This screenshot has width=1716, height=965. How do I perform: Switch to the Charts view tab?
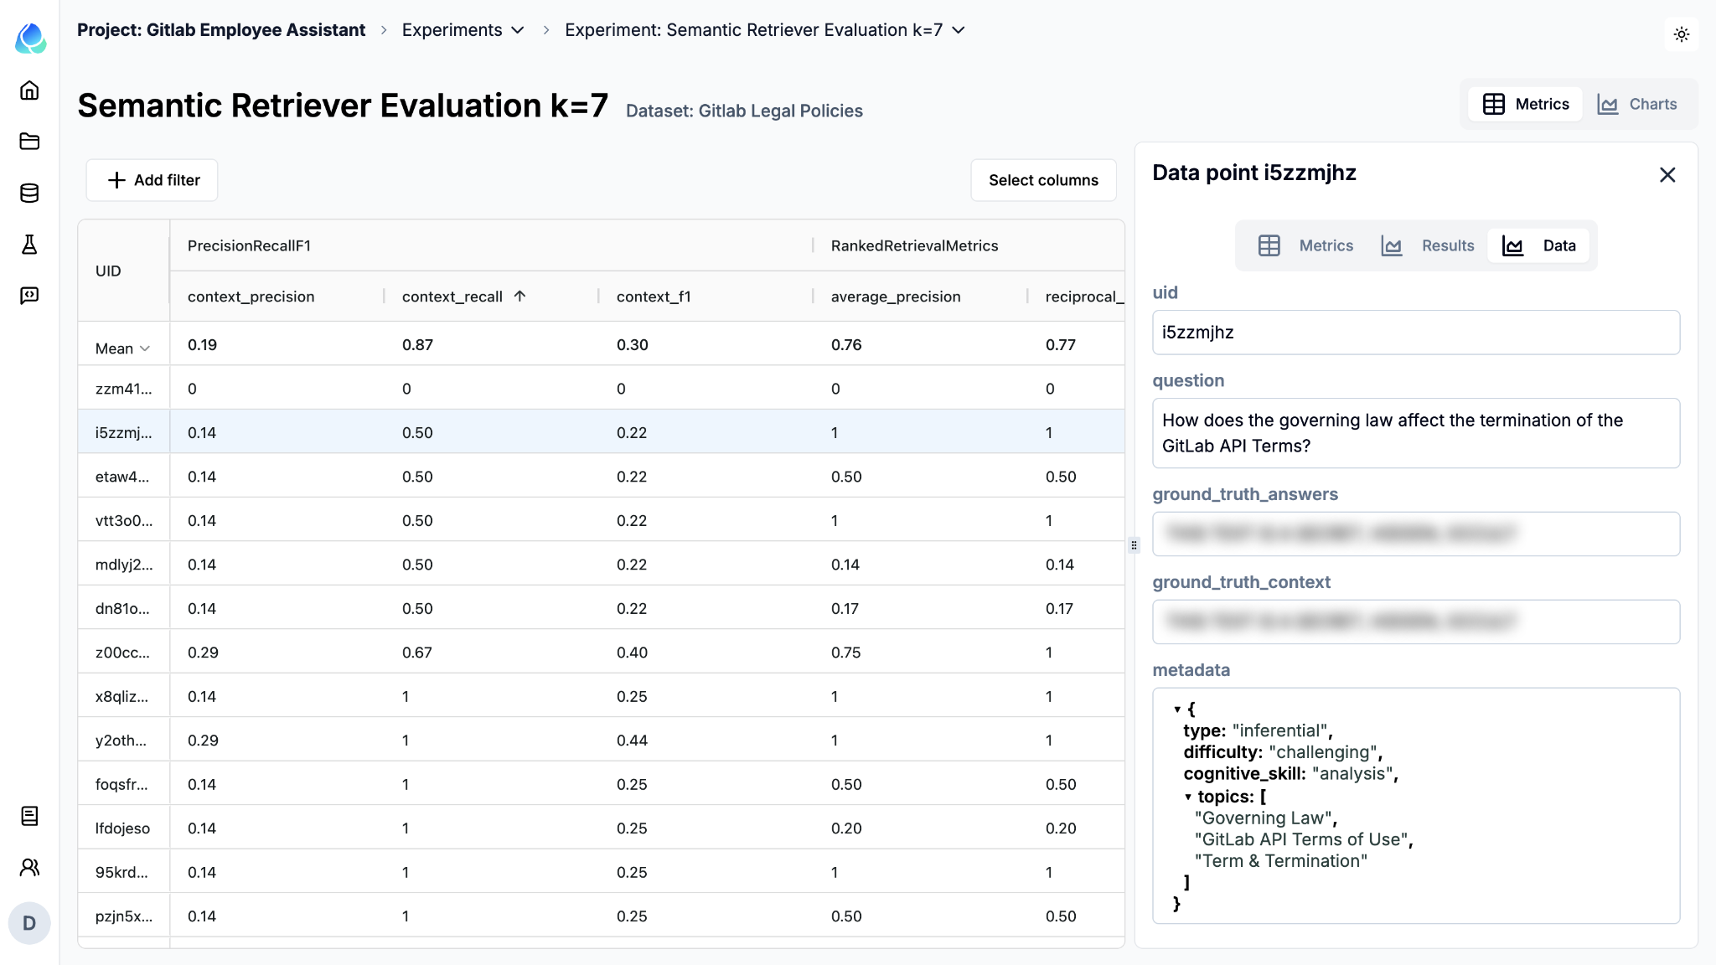click(1637, 104)
